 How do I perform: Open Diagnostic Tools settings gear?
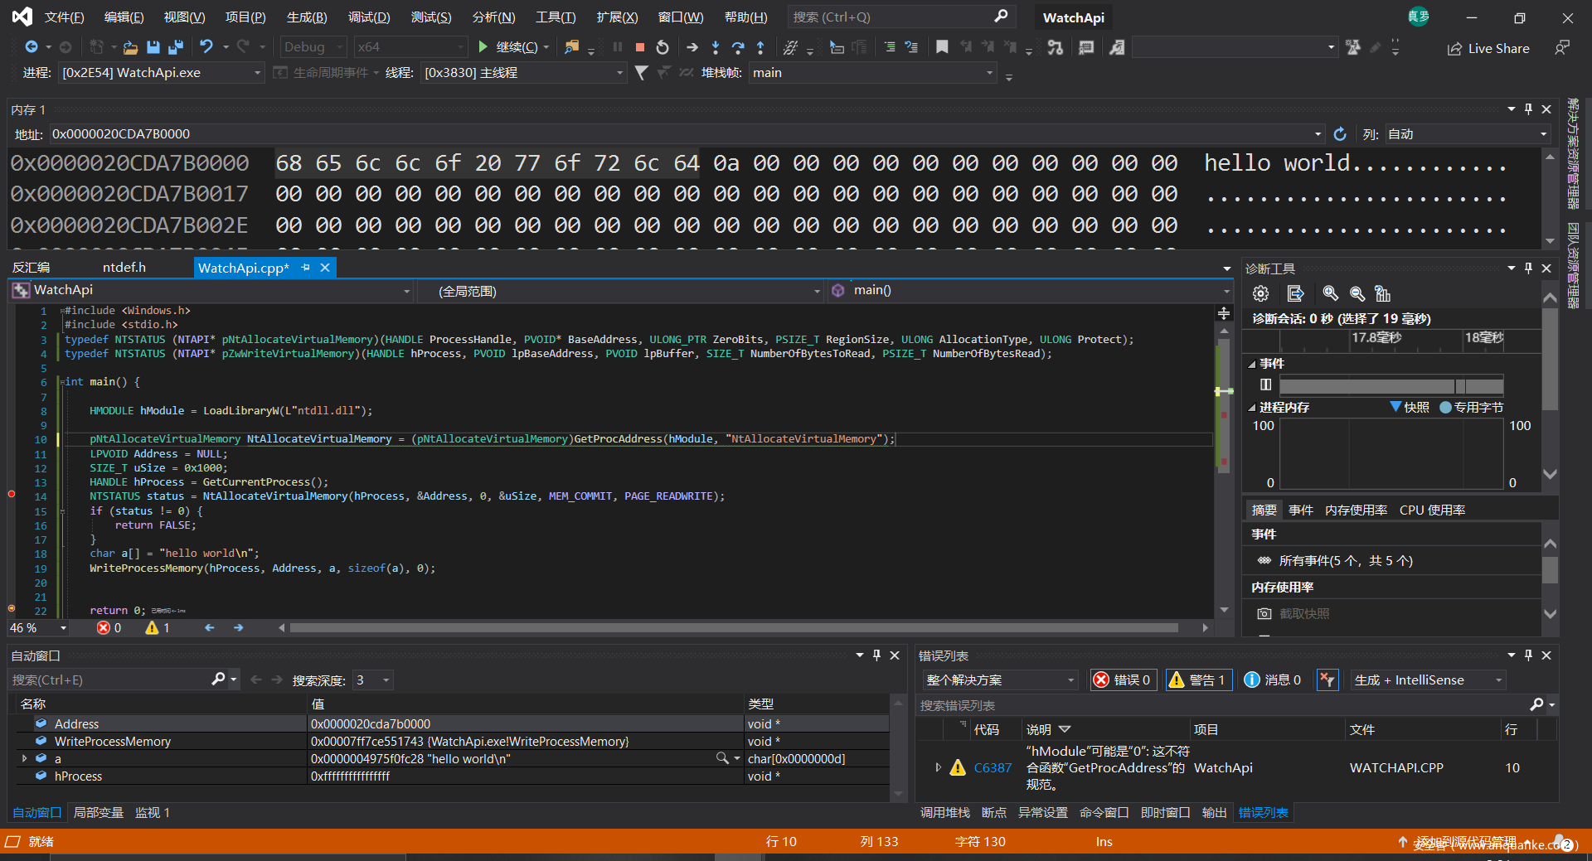pyautogui.click(x=1260, y=293)
